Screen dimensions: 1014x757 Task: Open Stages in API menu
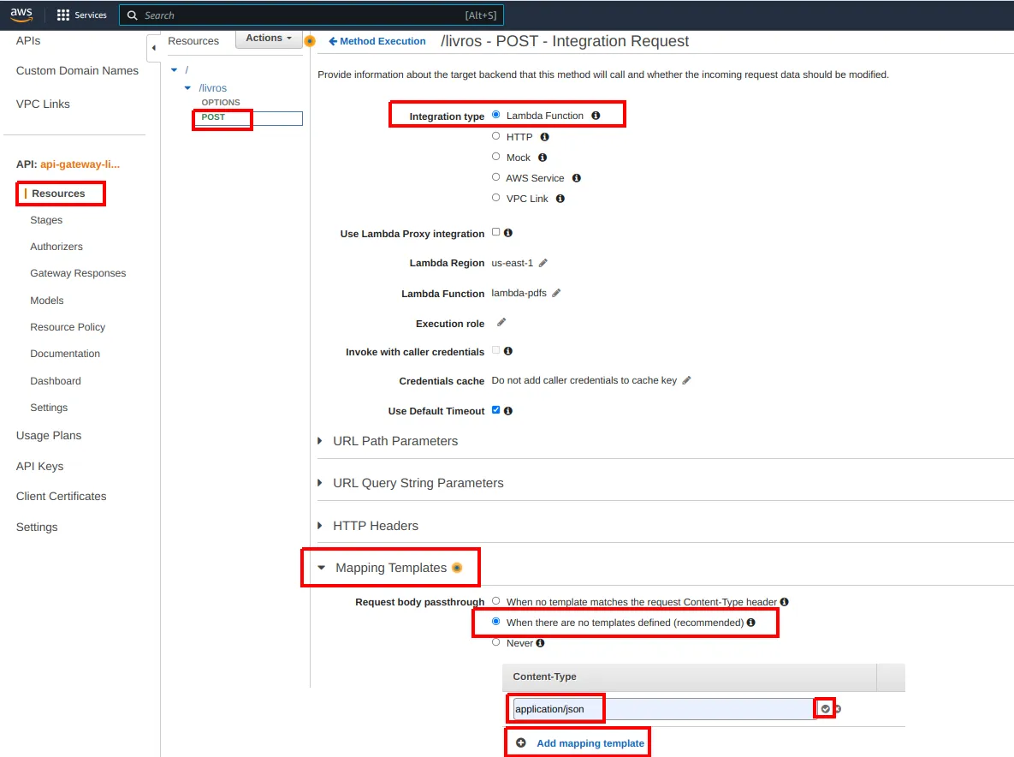tap(46, 220)
